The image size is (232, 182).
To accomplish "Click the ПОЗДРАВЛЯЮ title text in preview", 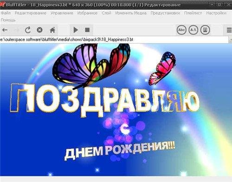I will point(104,100).
